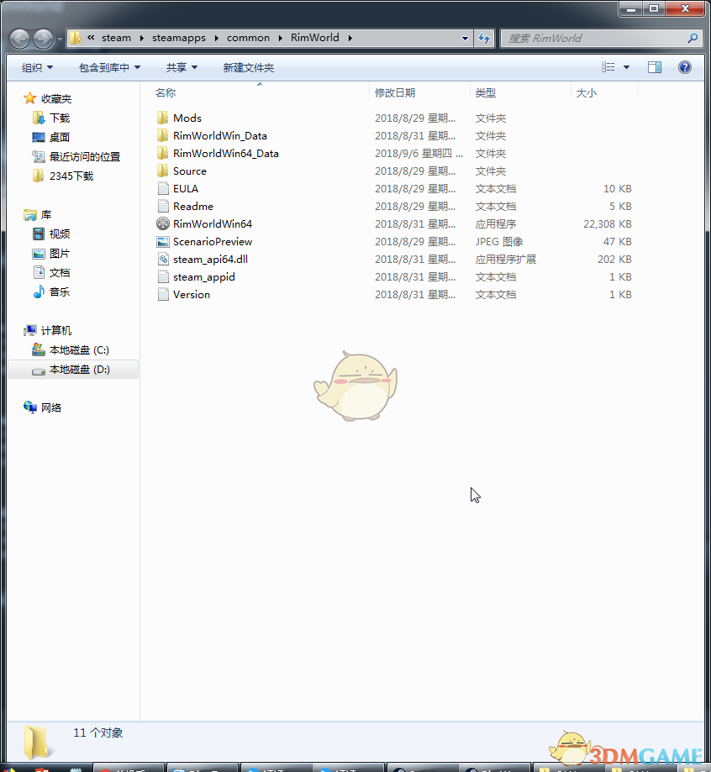Screen dimensions: 711x772
Task: Select the steam_appid text file icon
Action: [x=162, y=277]
